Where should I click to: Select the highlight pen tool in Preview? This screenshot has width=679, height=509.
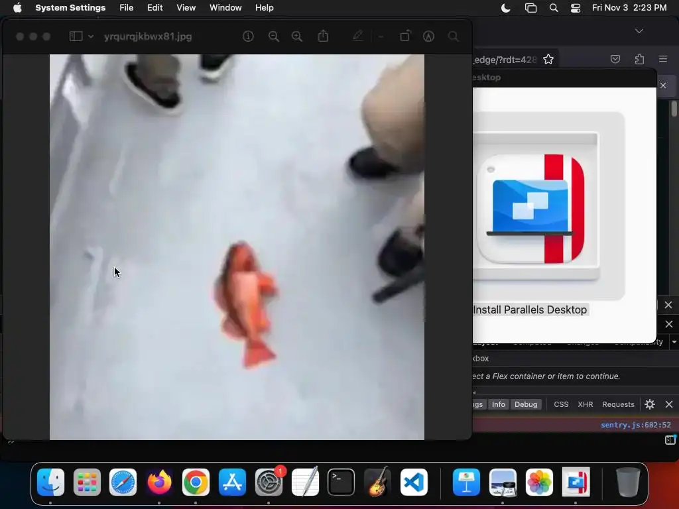point(357,36)
